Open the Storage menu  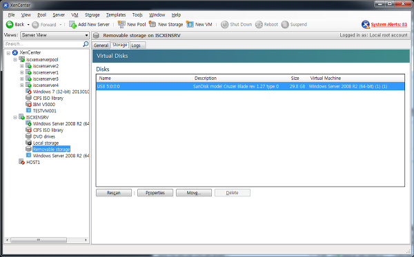(92, 15)
